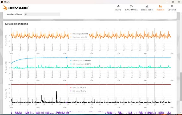This screenshot has height=115, width=182.
Task: Click the vertical scrollbar thumb
Action: [x=181, y=87]
